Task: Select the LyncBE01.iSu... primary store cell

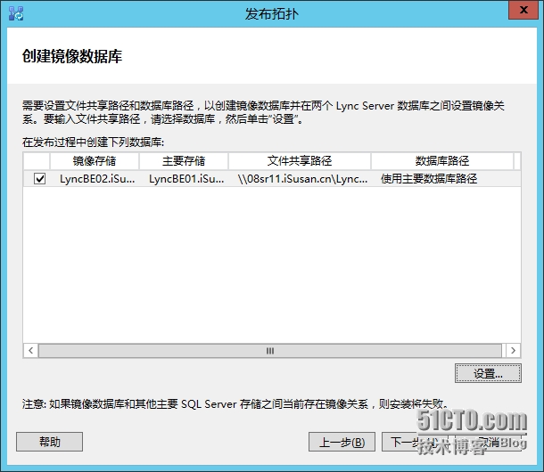Action: (x=186, y=179)
